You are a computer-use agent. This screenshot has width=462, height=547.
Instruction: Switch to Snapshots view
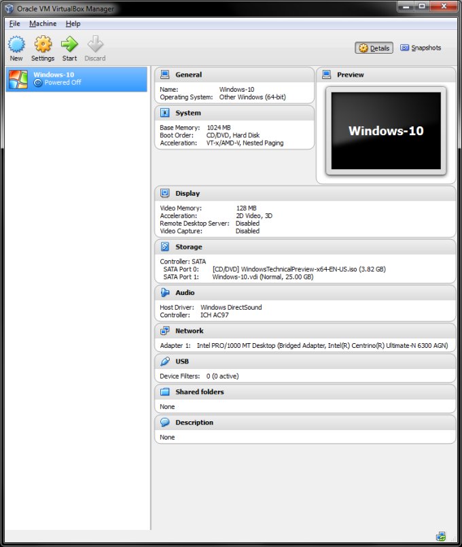[421, 48]
